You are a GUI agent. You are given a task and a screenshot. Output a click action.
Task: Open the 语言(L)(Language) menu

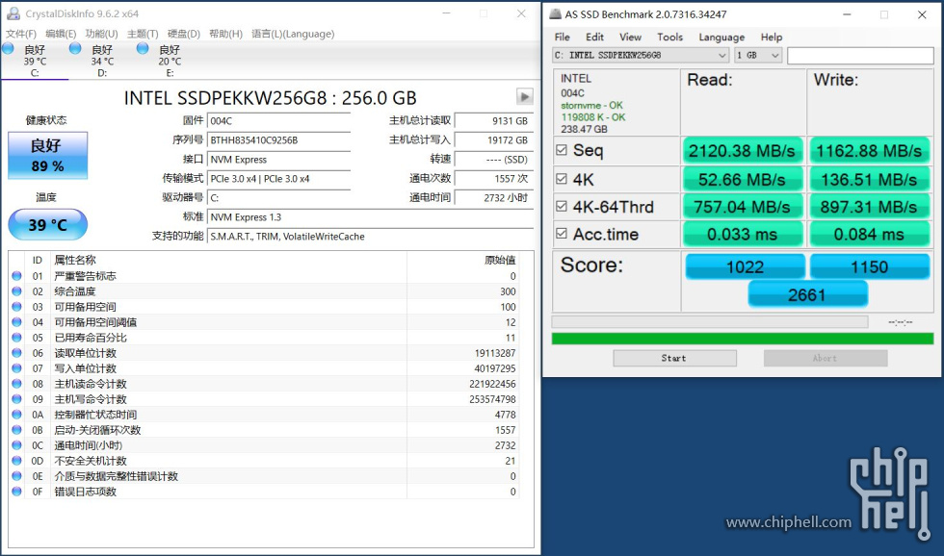293,34
